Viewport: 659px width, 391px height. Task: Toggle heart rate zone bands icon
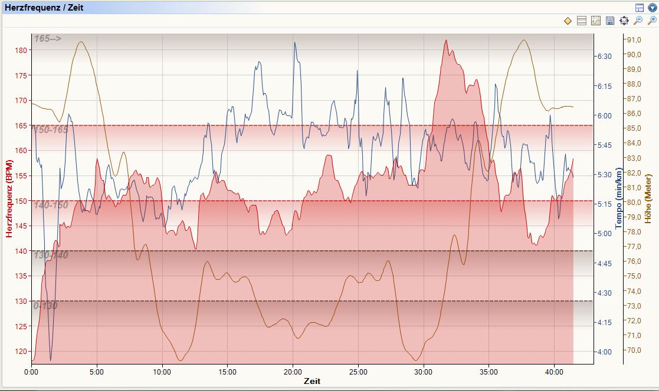point(582,21)
